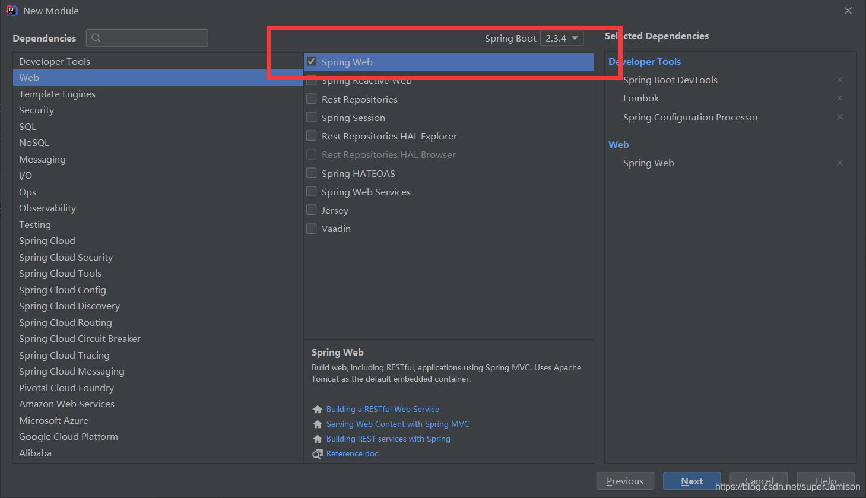Enable the Jersey dependency checkbox
This screenshot has width=866, height=498.
point(311,210)
